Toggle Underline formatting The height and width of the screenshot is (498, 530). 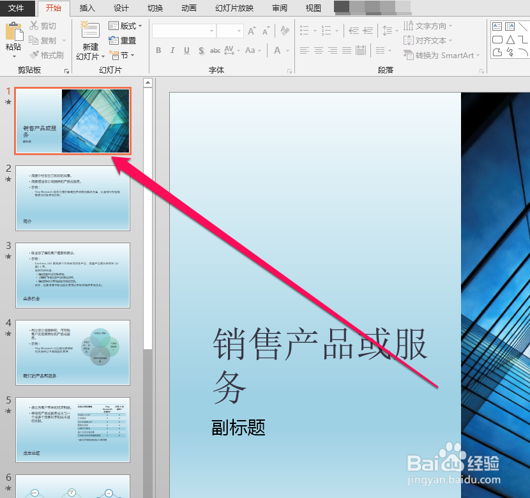pyautogui.click(x=186, y=50)
